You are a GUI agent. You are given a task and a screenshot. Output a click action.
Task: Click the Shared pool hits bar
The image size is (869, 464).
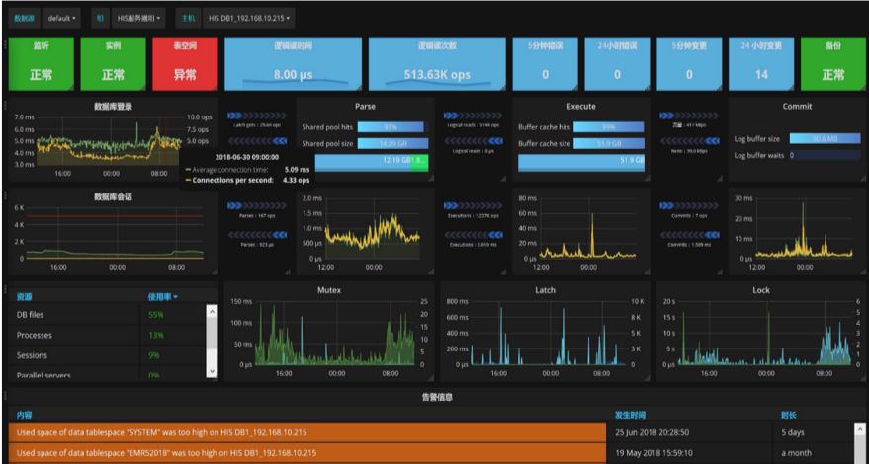[392, 127]
